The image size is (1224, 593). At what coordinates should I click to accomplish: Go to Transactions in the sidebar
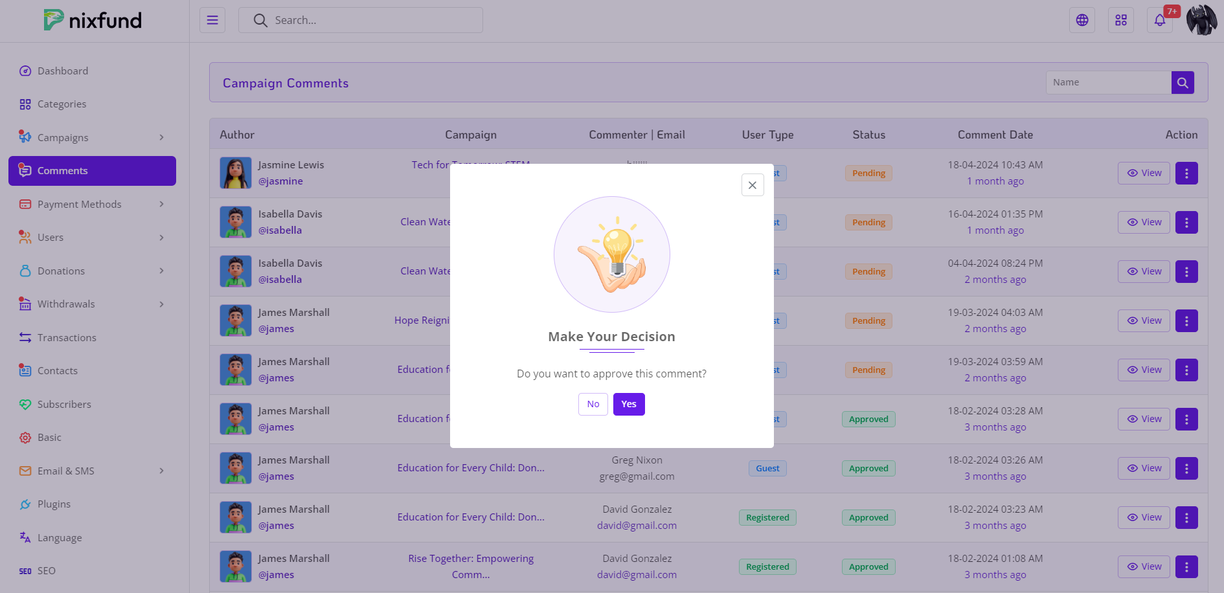66,337
